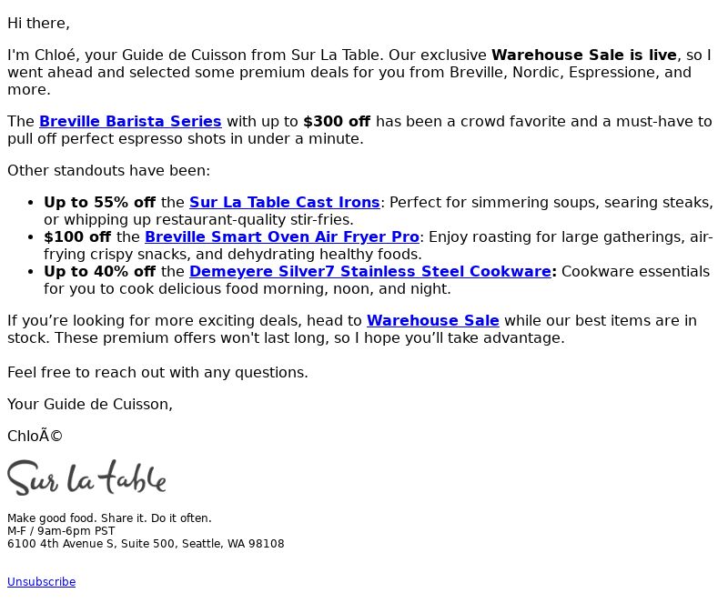728x613 pixels.
Task: Click the 'Make good food. Share it.' tagline
Action: pos(109,518)
